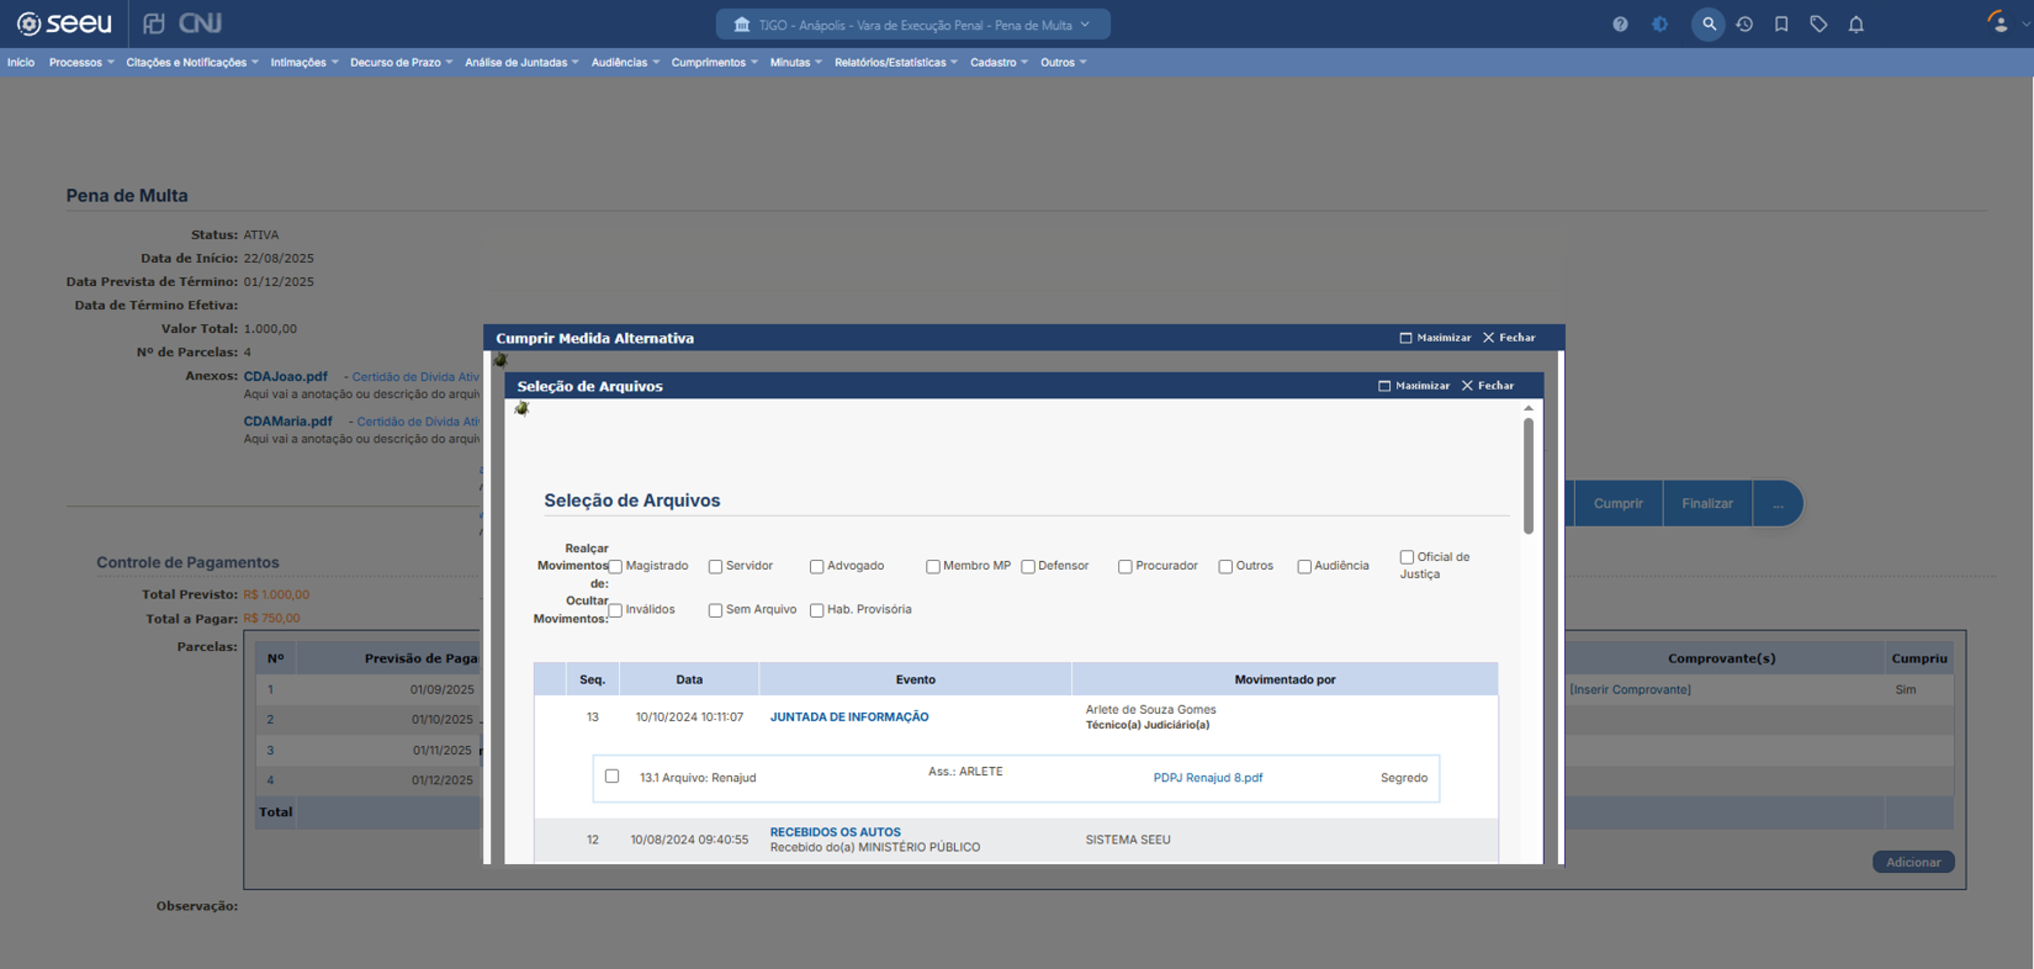Click the bookmark icon in header
Image resolution: width=2034 pixels, height=969 pixels.
pos(1781,25)
